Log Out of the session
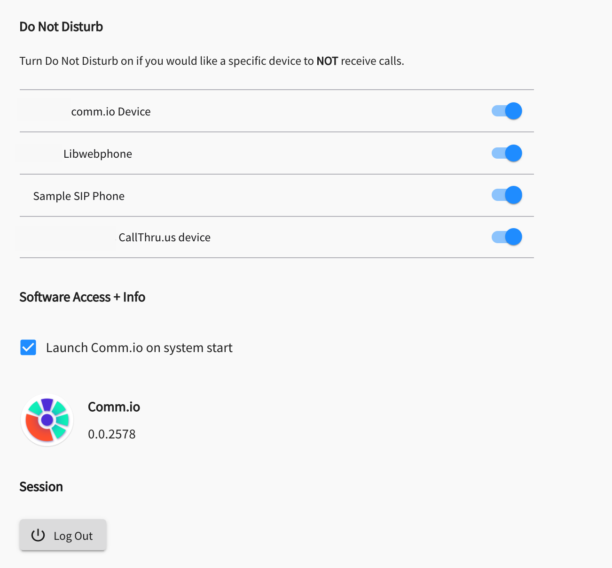Screen dimensions: 612x568 coord(63,535)
